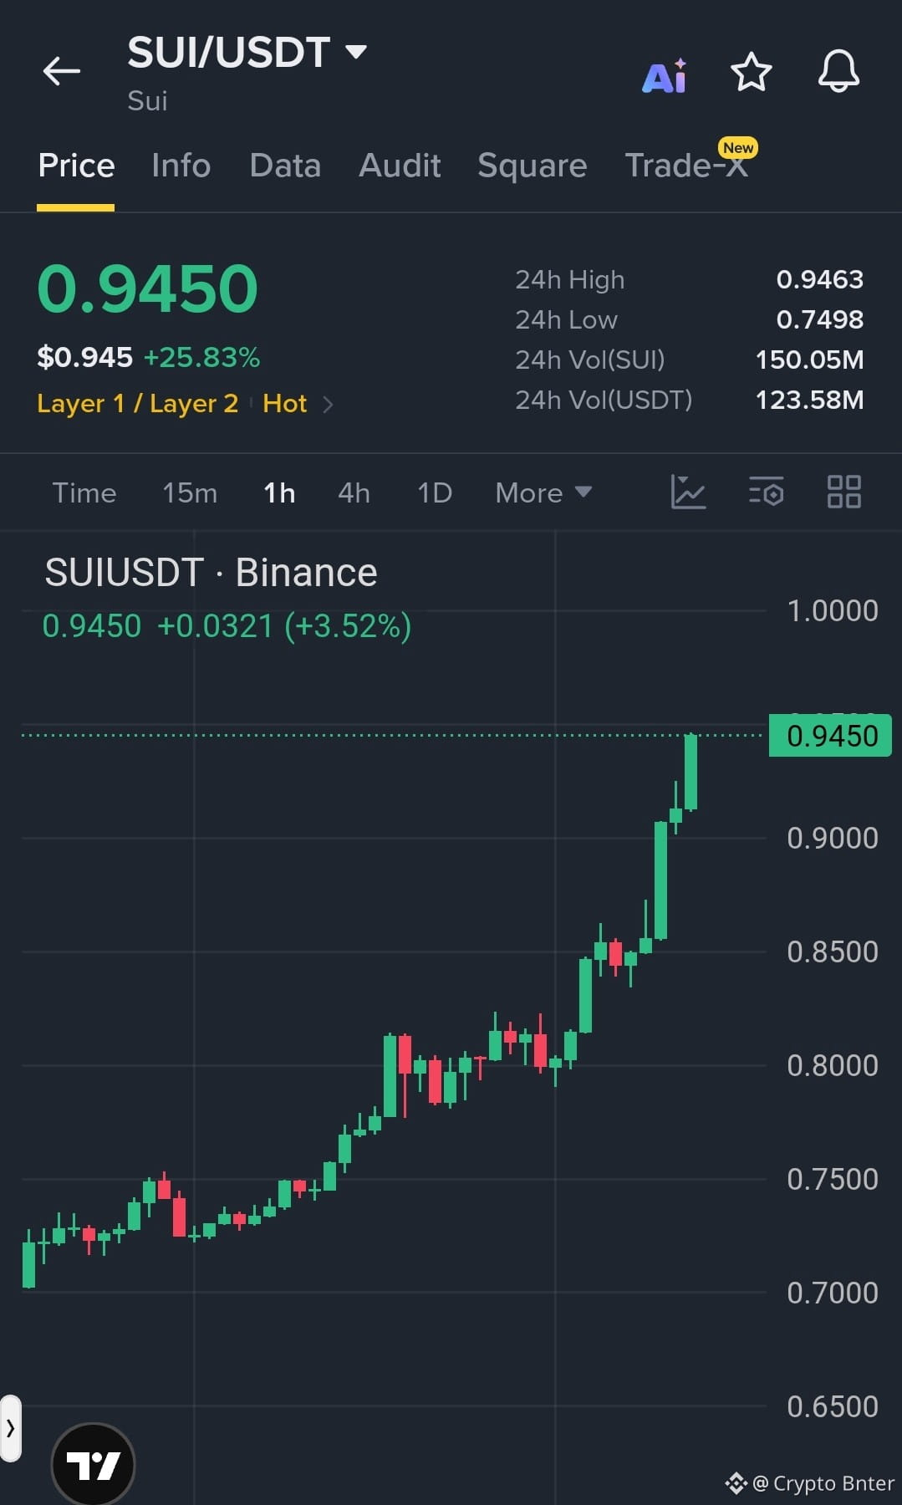Click the latest green candle at chart top
902x1505 pixels.
[691, 772]
